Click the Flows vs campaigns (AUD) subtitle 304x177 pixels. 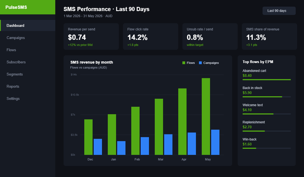89,67
